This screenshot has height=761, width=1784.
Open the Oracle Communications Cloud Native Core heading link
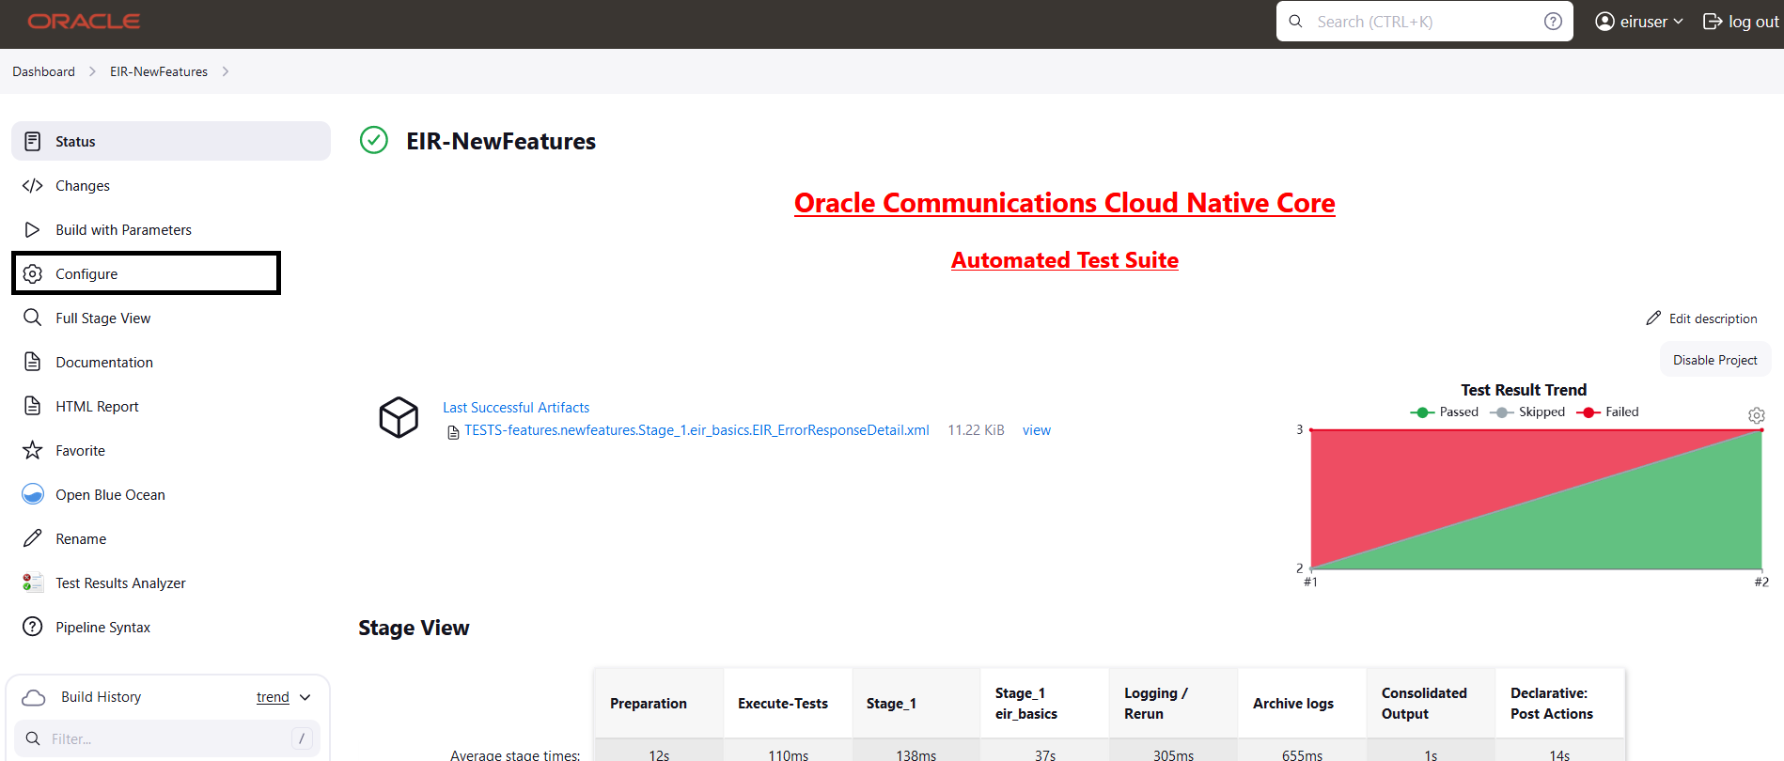click(x=1064, y=203)
